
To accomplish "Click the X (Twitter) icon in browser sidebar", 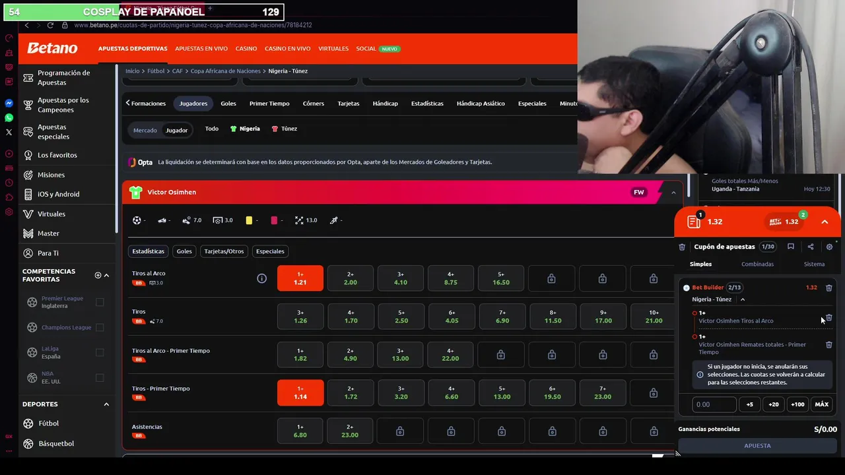I will coord(9,133).
